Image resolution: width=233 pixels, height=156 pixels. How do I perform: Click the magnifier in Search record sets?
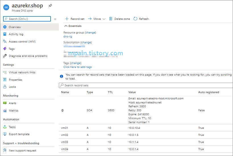point(62,85)
